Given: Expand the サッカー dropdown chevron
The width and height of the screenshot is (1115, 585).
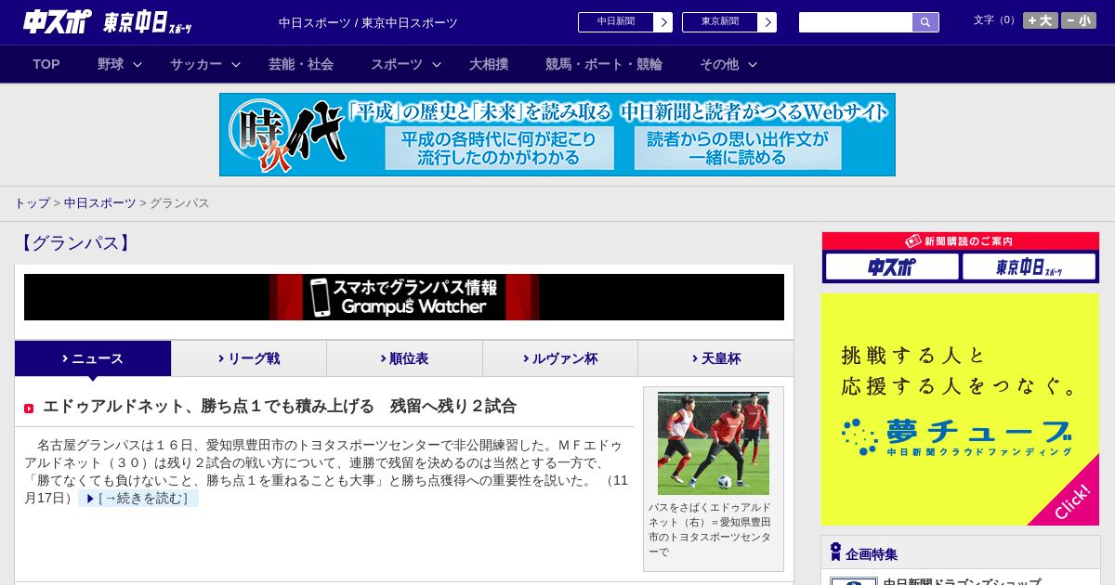Looking at the screenshot, I should coord(236,64).
